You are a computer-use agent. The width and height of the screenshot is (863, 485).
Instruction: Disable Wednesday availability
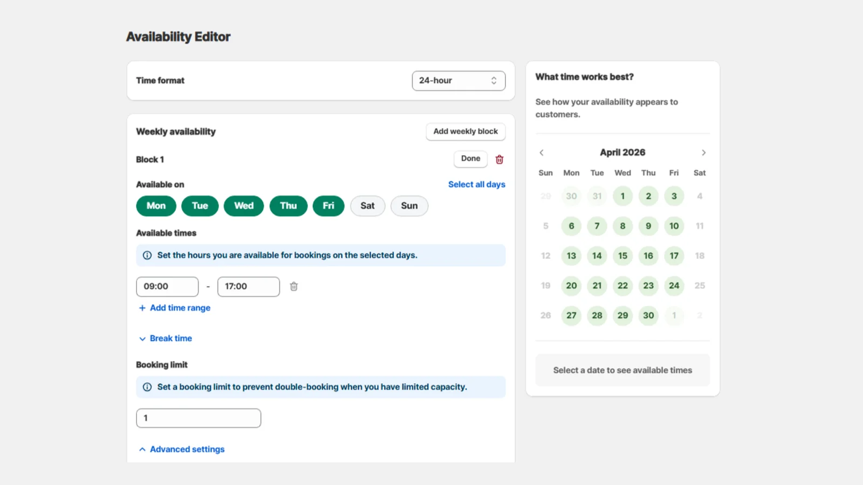pos(243,205)
